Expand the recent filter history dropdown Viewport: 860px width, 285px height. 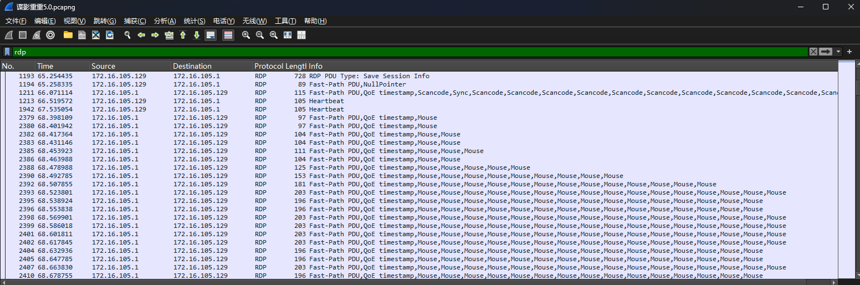click(838, 52)
